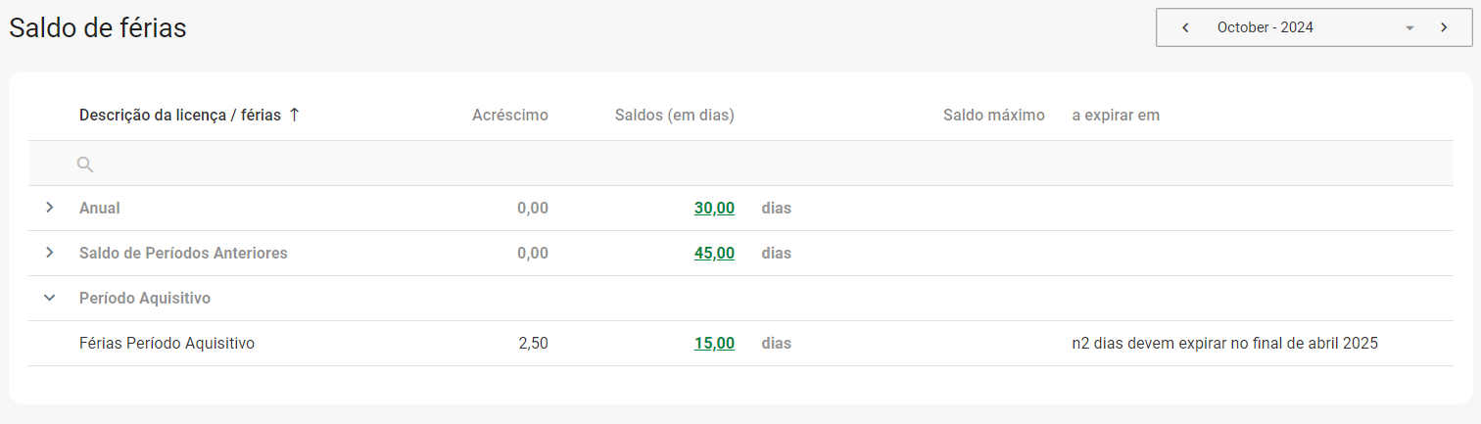Open the October - 2024 month dropdown
1481x424 pixels.
(x=1409, y=28)
